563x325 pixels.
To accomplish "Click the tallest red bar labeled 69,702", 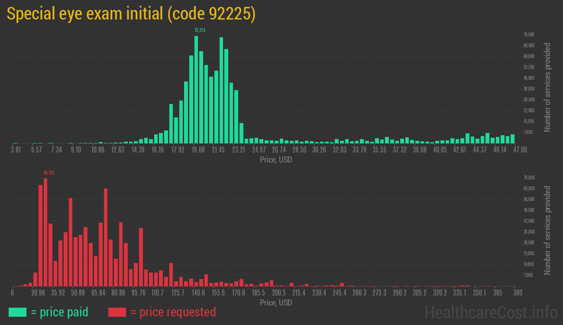I will 45,232.
